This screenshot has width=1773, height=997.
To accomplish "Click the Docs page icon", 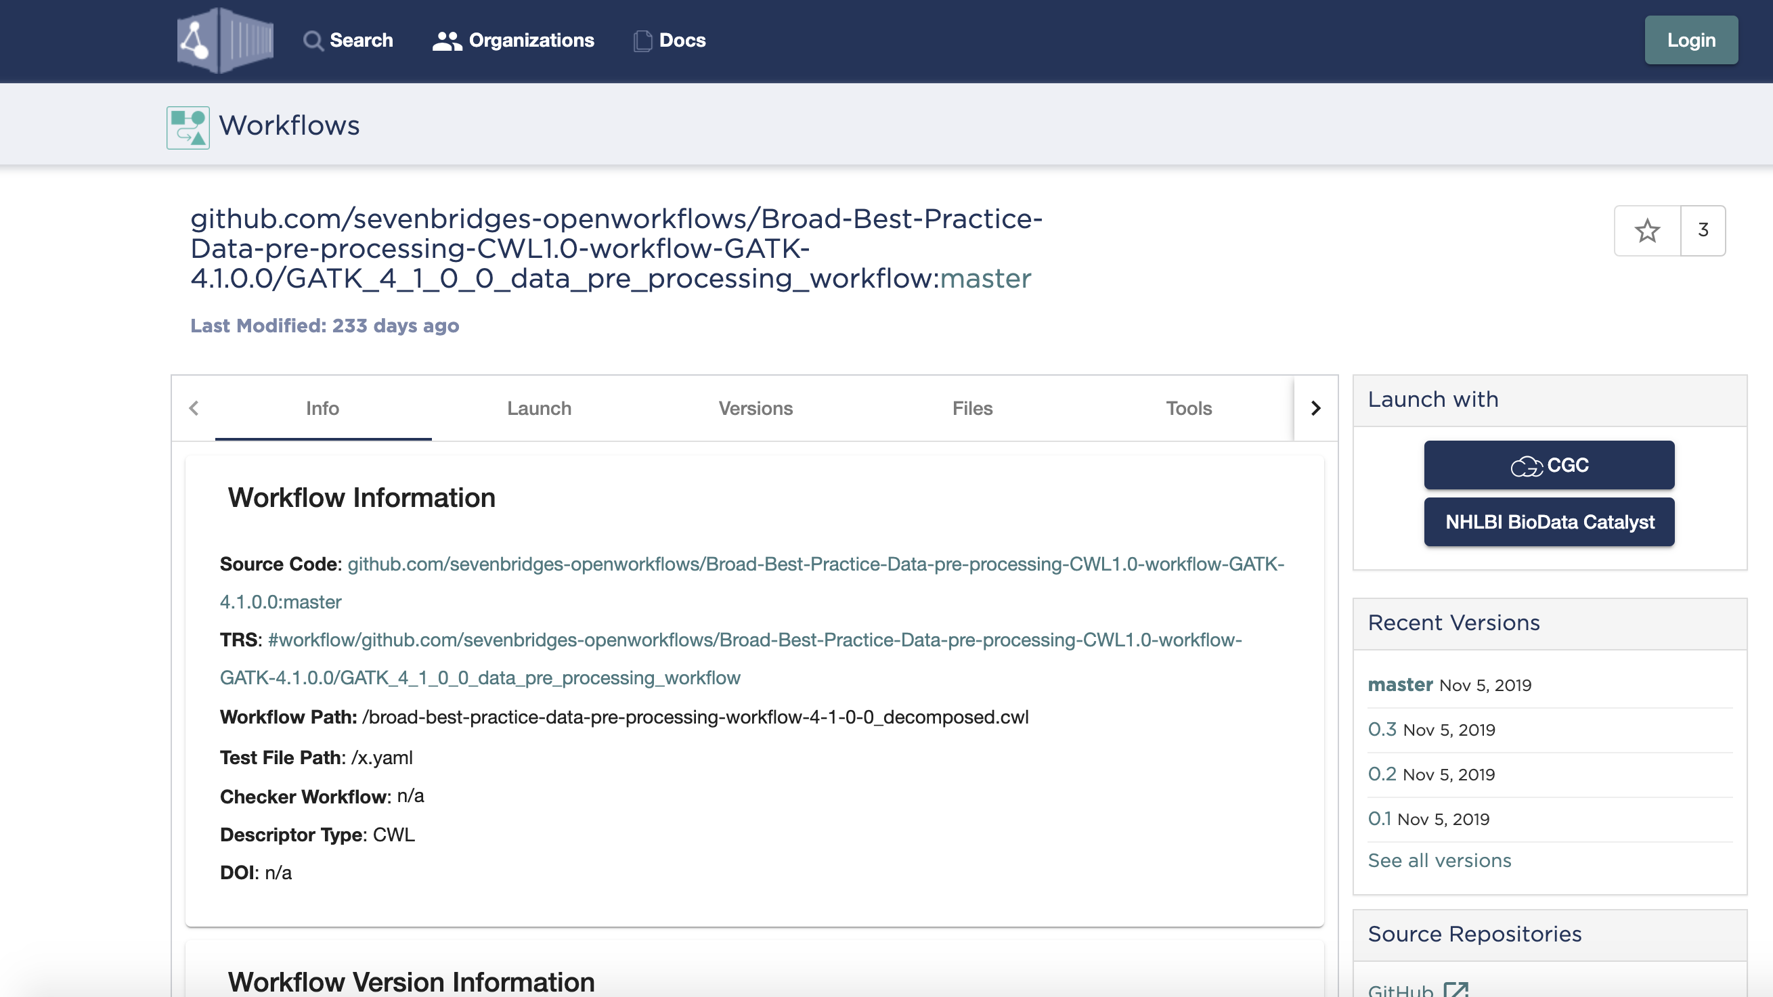I will pyautogui.click(x=642, y=41).
